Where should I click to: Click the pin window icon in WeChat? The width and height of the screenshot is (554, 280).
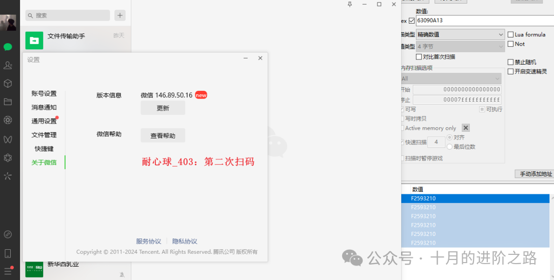click(x=350, y=4)
